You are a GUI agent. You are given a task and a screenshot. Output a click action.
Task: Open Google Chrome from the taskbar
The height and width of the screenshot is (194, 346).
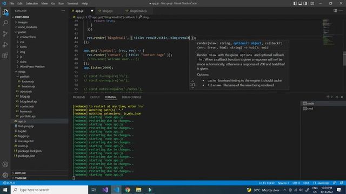[128, 190]
